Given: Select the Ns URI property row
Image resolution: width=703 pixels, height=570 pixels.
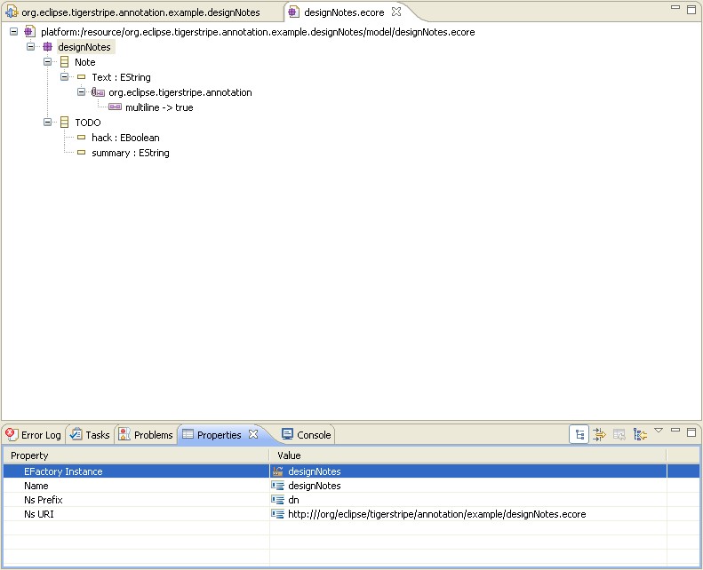Looking at the screenshot, I should click(x=351, y=514).
